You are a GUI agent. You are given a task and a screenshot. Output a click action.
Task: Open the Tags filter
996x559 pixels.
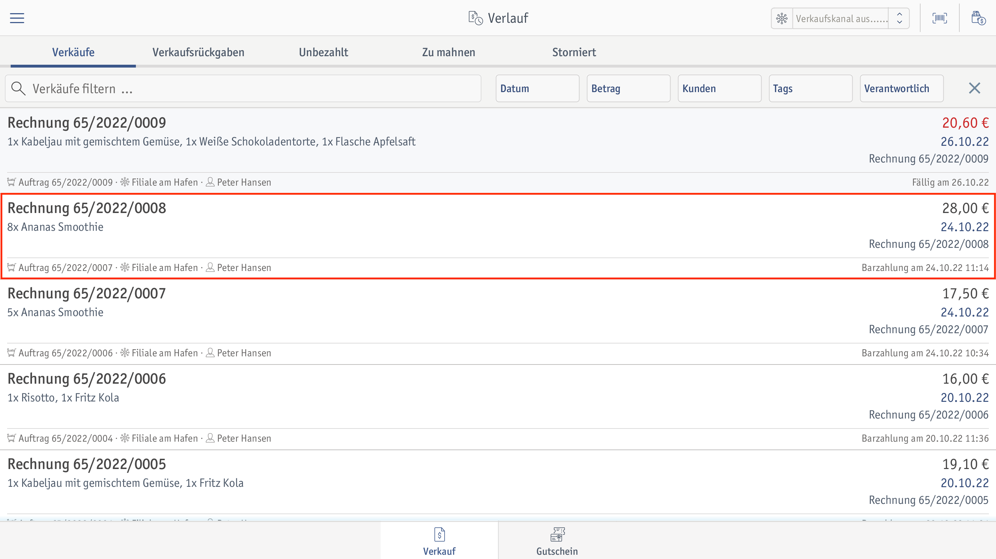tap(810, 89)
